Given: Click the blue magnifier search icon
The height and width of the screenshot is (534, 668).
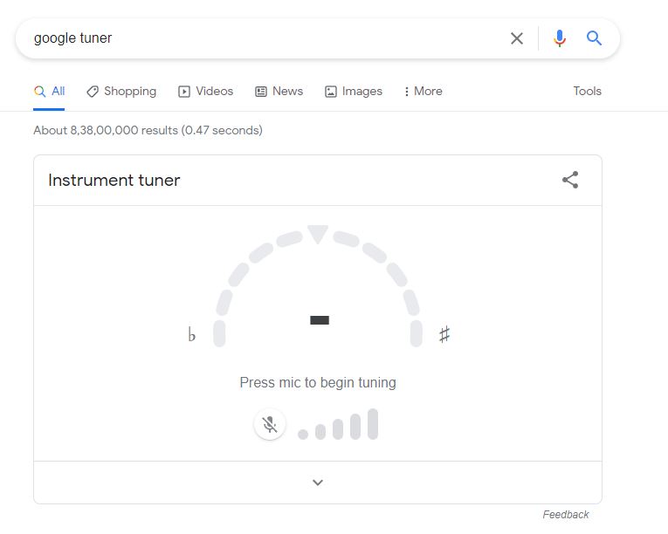Looking at the screenshot, I should coord(594,38).
